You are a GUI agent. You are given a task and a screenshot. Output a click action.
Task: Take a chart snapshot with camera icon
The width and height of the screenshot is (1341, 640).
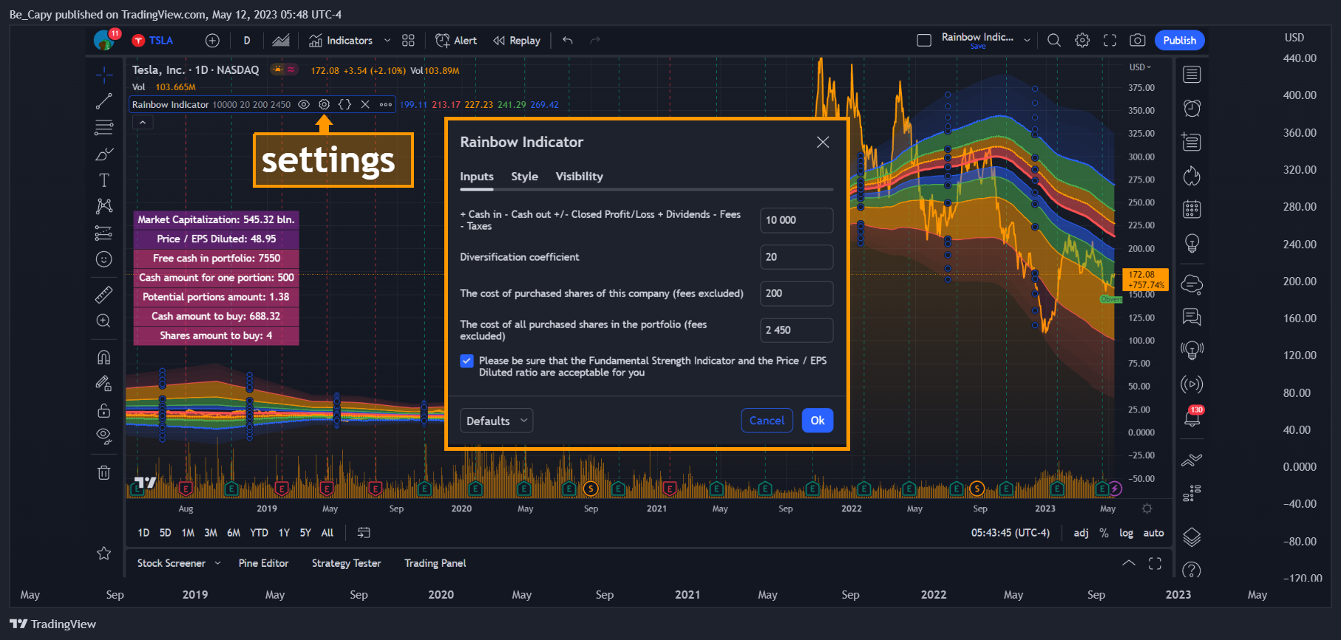pyautogui.click(x=1138, y=41)
